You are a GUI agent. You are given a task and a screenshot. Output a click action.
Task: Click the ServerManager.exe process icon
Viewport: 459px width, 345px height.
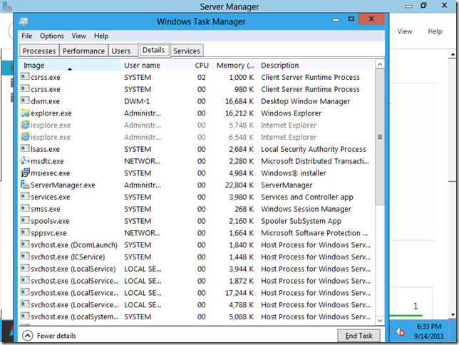pos(25,185)
